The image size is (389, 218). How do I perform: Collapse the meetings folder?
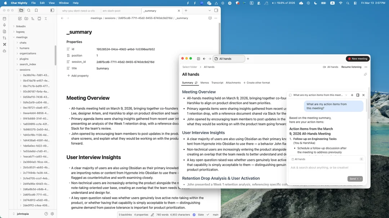[x=14, y=37]
